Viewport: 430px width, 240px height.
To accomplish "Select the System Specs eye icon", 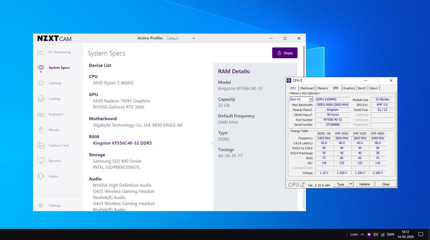I will pos(41,67).
